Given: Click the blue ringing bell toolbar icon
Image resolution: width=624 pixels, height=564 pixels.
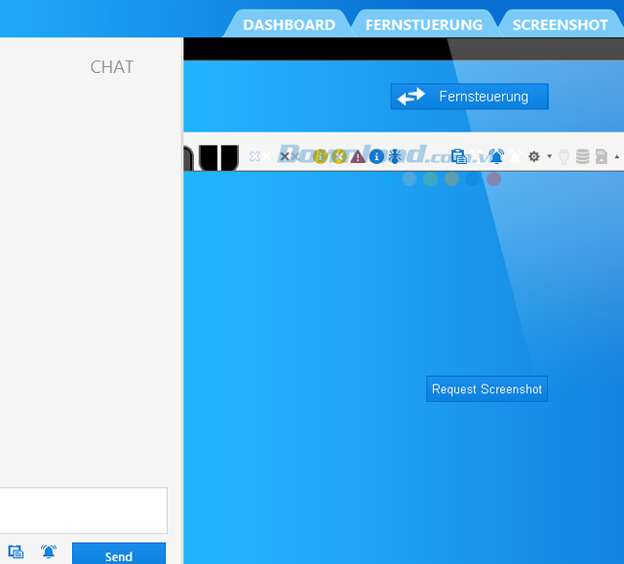Looking at the screenshot, I should 496,156.
